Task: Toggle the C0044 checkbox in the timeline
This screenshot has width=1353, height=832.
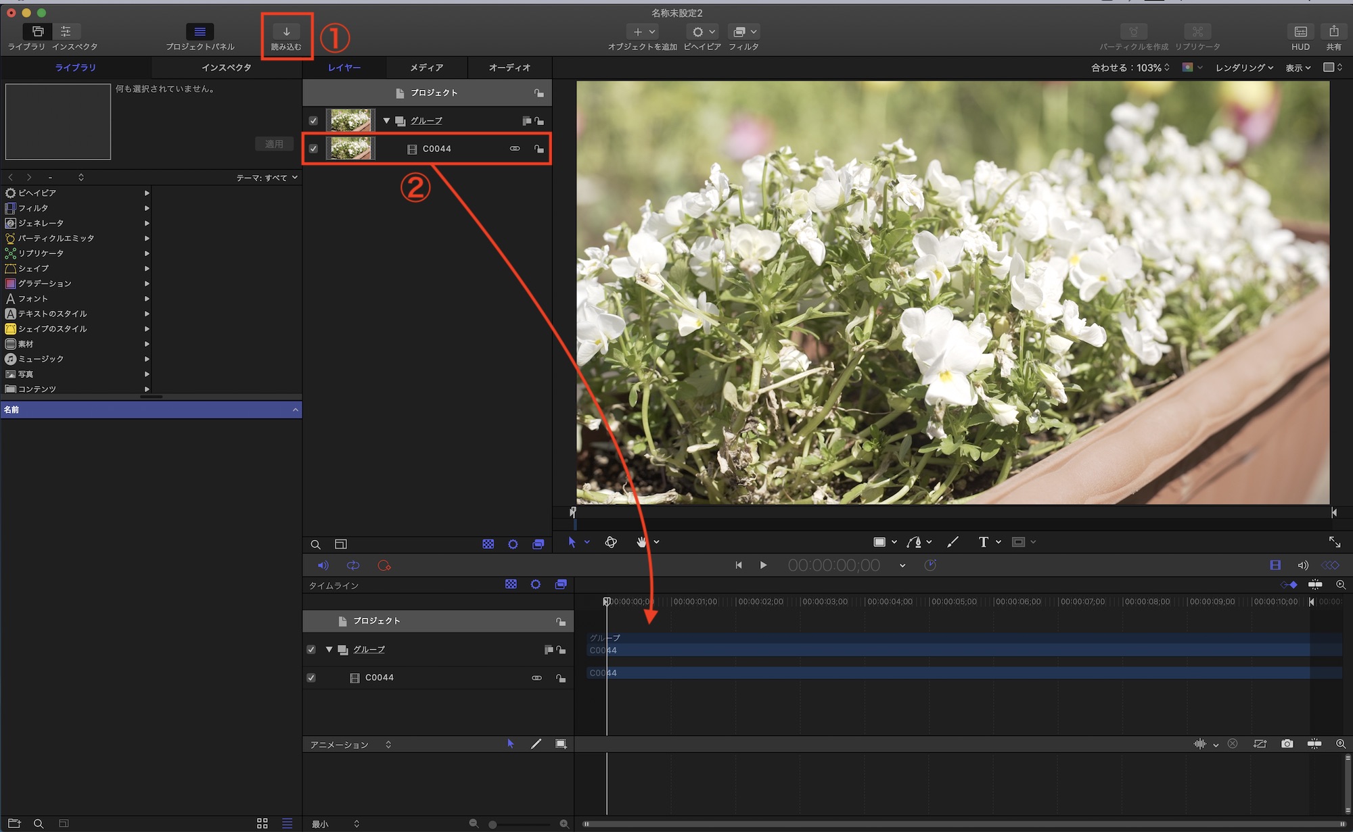Action: pos(311,678)
